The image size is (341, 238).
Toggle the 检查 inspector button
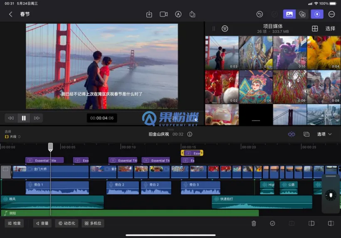[14, 223]
